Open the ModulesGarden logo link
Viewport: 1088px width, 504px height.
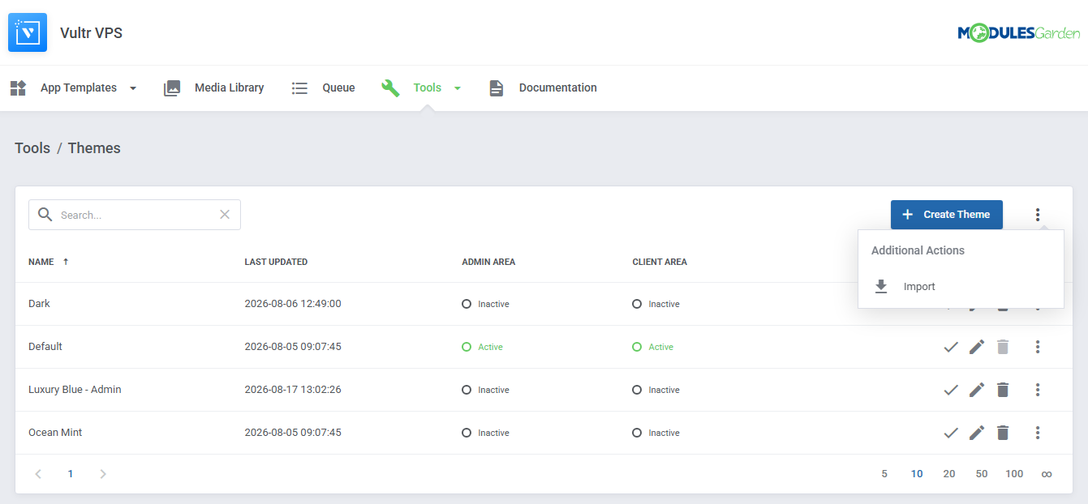[1019, 32]
